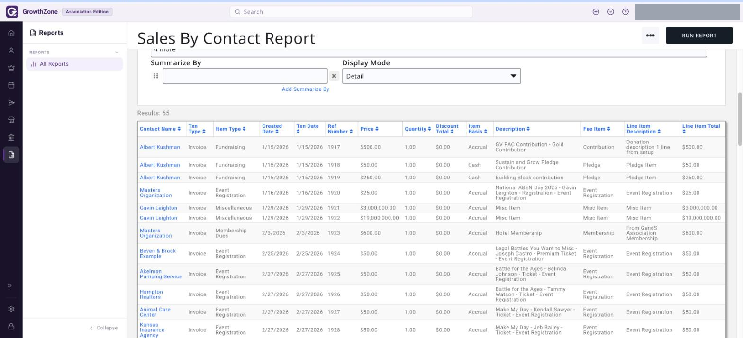Screen dimensions: 743x338
Task: Click 'Hotel Membership' description cell
Action: 518,233
